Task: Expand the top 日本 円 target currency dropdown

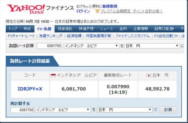Action: tap(152, 46)
